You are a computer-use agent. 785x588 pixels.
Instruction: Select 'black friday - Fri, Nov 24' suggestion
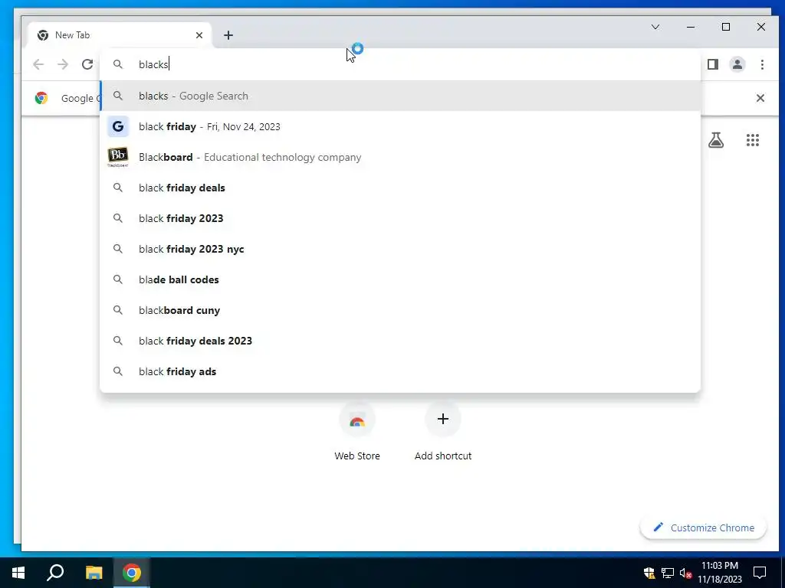400,126
